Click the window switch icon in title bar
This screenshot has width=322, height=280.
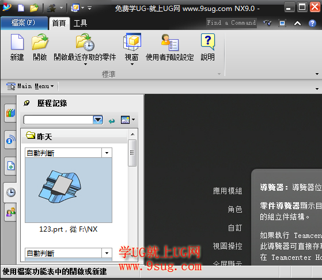tap(75, 8)
